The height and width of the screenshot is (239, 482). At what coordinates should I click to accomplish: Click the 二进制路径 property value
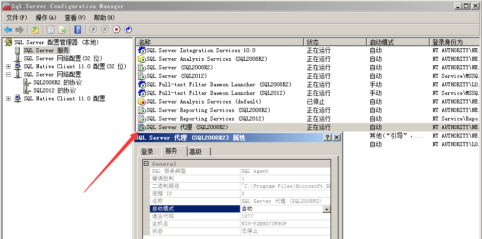(x=286, y=186)
